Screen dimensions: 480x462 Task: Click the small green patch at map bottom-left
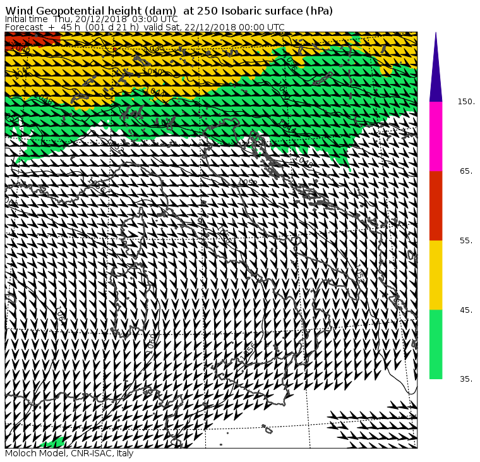[x=52, y=443]
